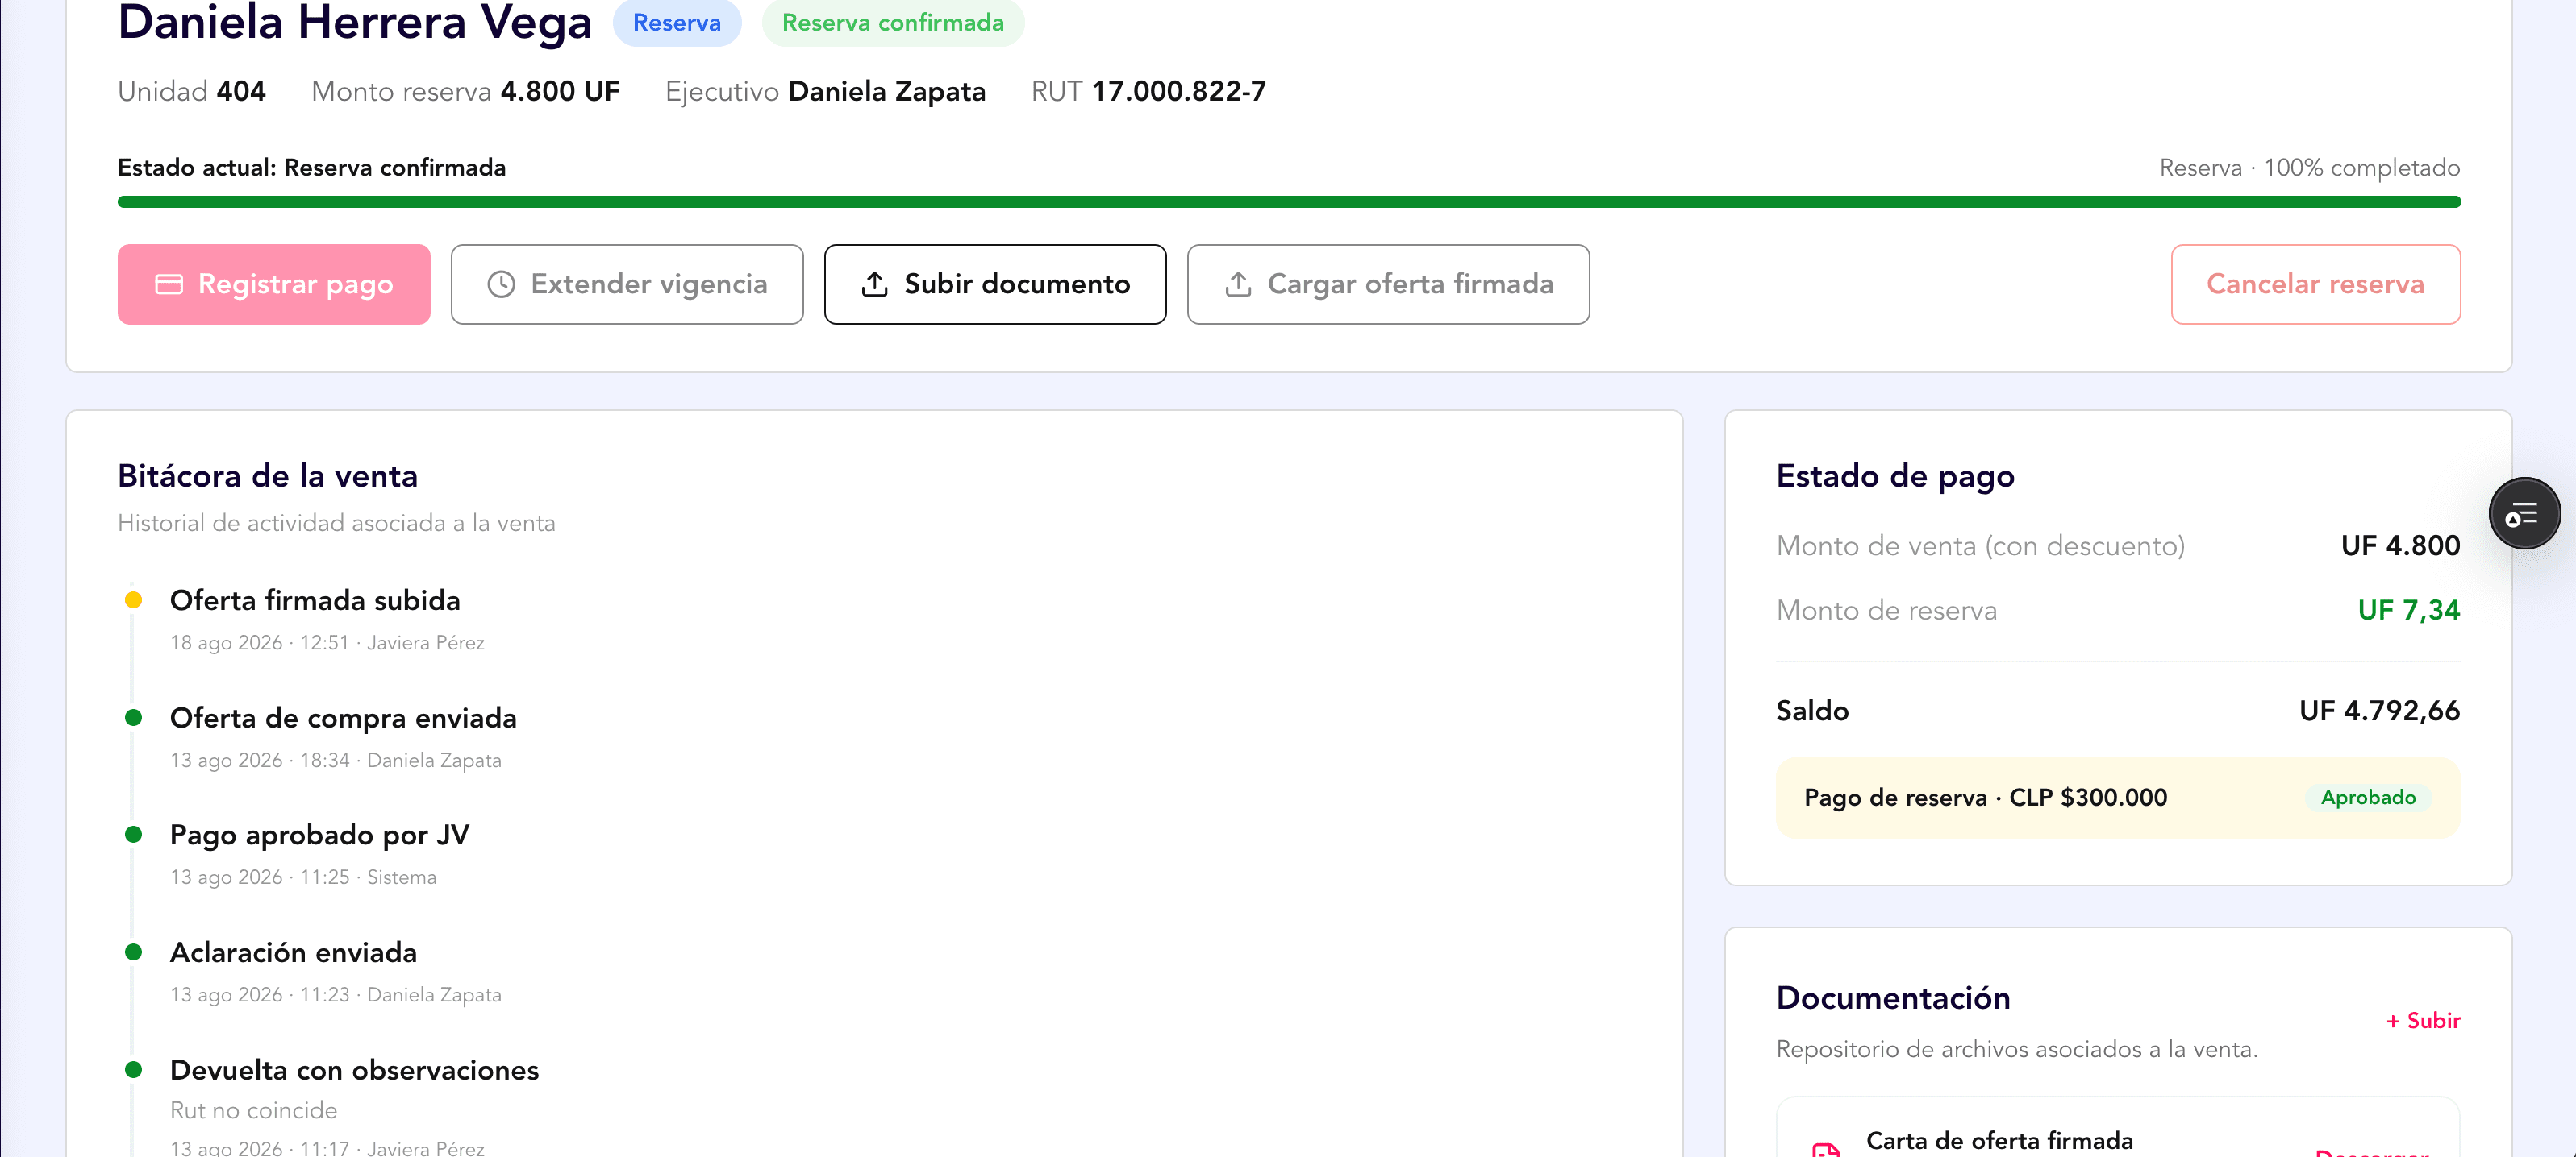Screen dimensions: 2576x1157
Task: Click timestamp 13 ago 2026 · 11:25 · Sistema
Action: coord(303,877)
